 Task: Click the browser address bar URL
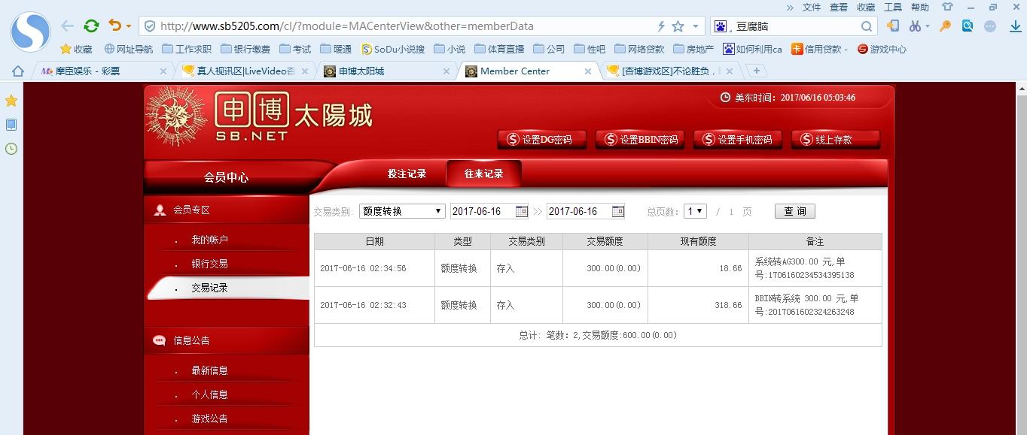click(x=347, y=26)
